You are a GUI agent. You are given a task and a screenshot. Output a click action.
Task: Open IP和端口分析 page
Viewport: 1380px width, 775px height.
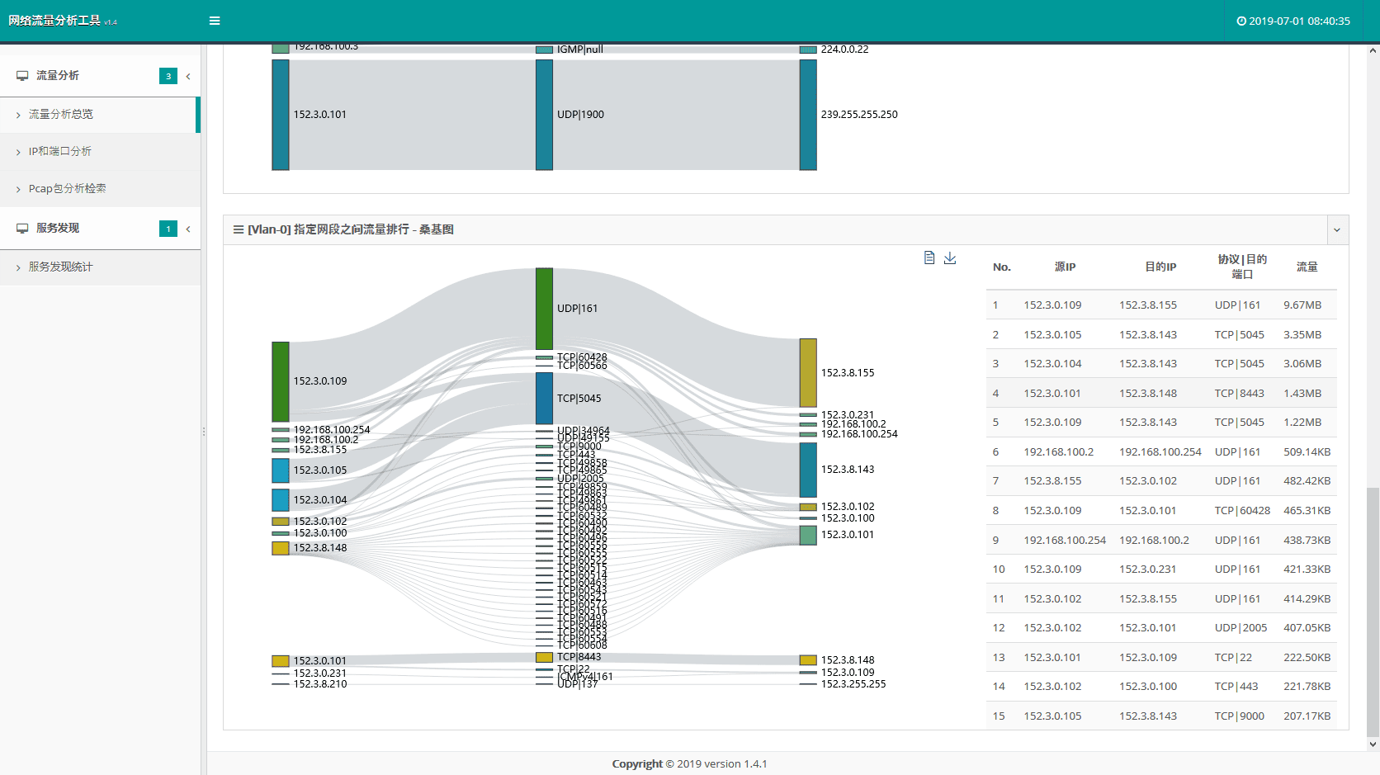point(60,152)
